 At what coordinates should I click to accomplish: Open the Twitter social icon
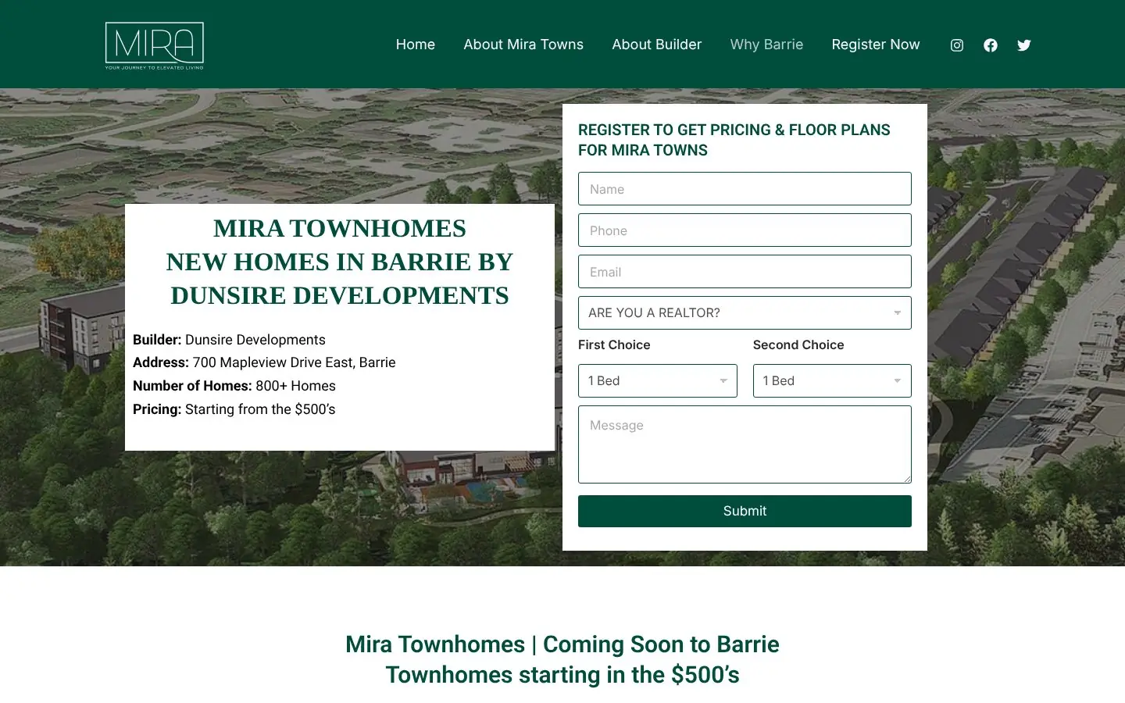click(1023, 45)
